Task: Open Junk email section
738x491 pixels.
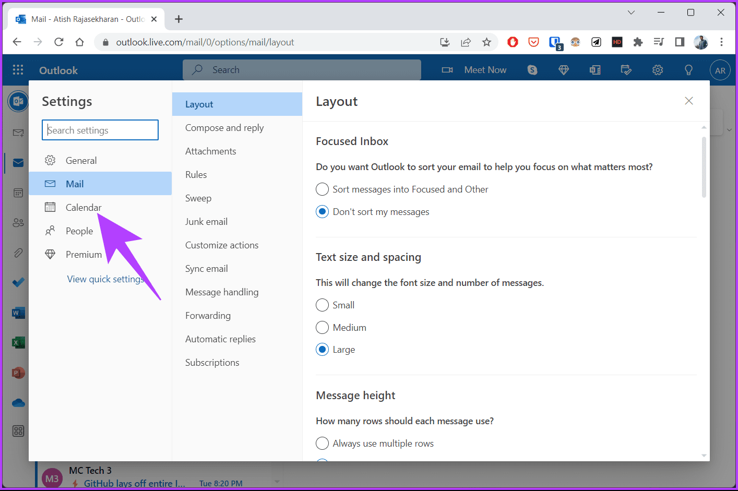Action: [x=237, y=221]
